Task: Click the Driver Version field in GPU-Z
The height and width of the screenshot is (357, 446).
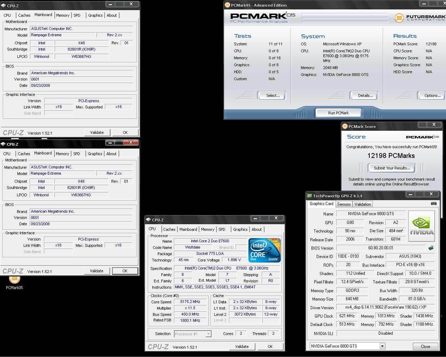Action: pyautogui.click(x=386, y=307)
